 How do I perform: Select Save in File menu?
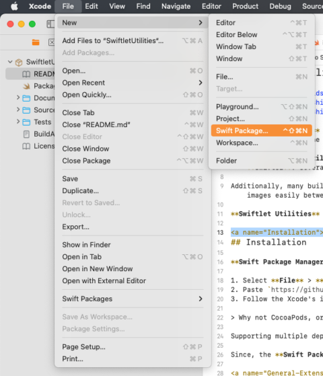point(133,179)
